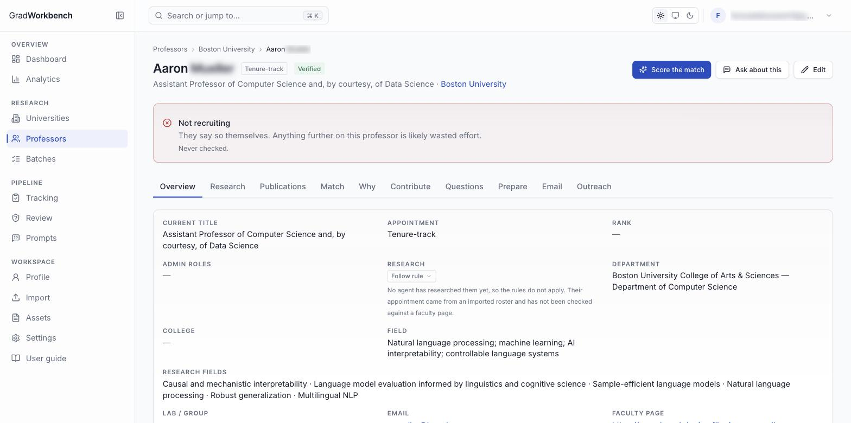Image resolution: width=851 pixels, height=423 pixels.
Task: Open Tracking in the sidebar
Action: 67,198
